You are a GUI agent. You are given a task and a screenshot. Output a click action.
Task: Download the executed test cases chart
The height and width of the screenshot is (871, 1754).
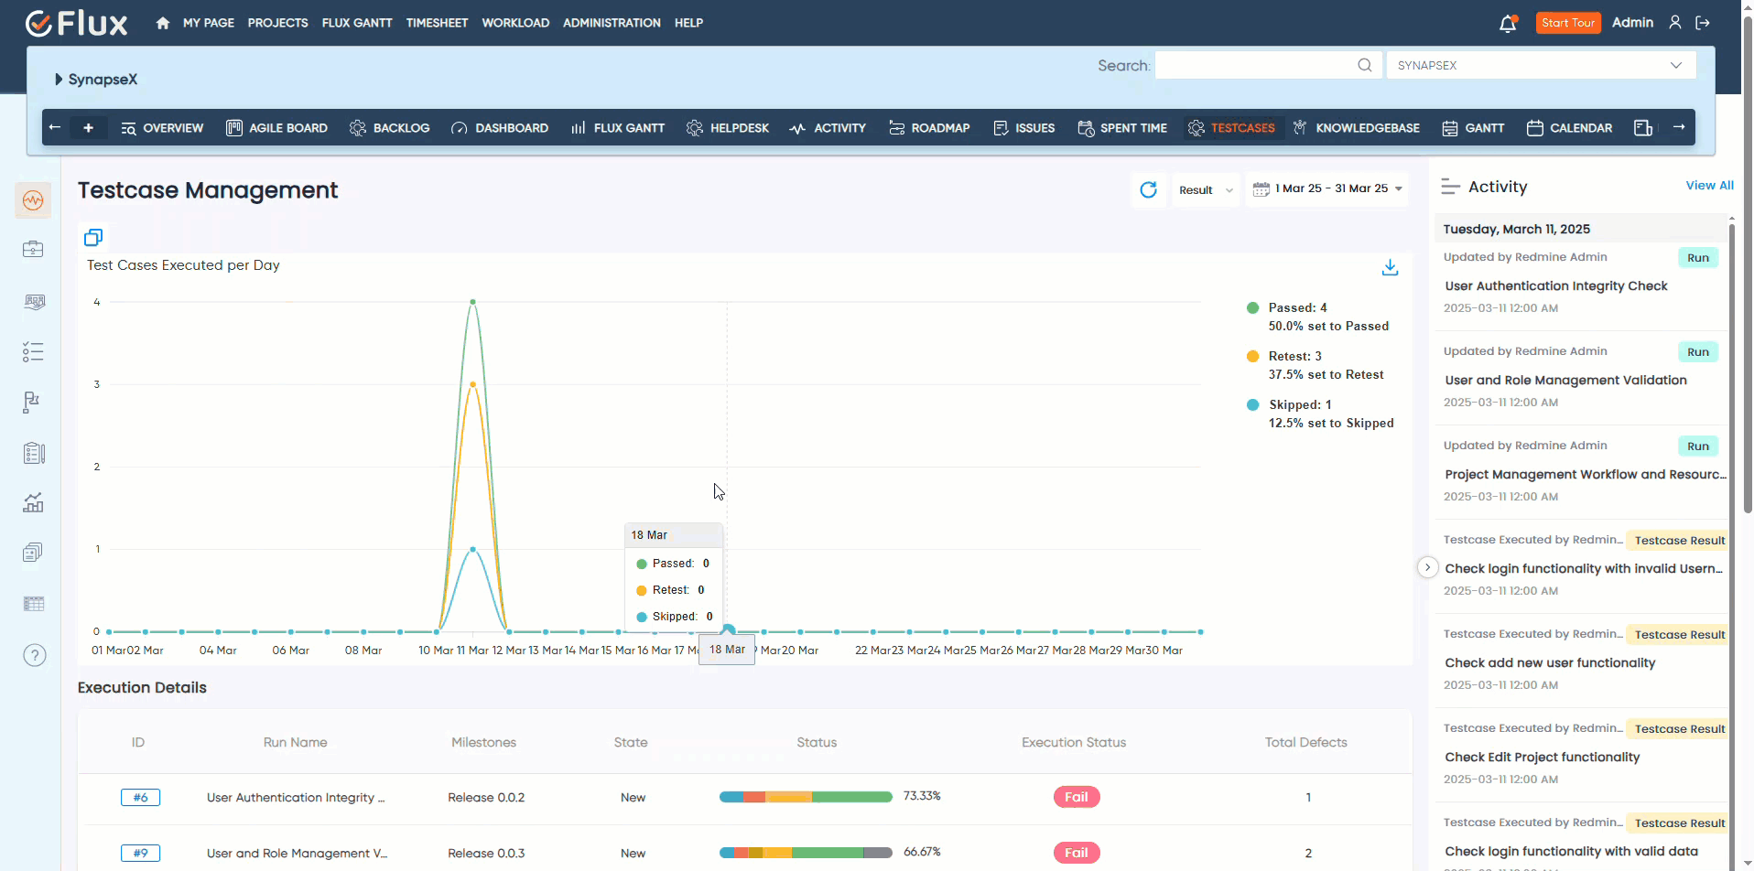click(1390, 267)
